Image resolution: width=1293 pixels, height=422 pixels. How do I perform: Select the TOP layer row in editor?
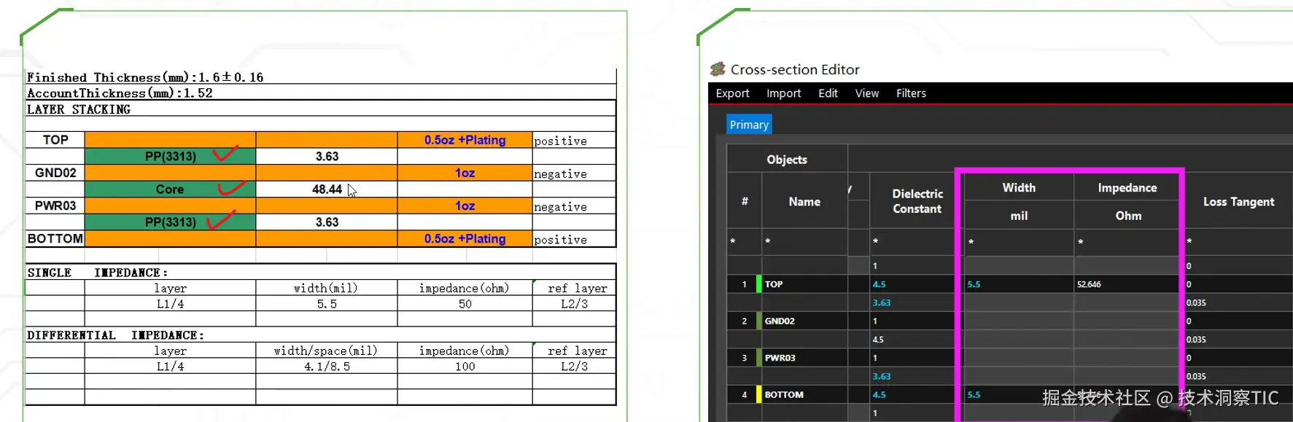click(1010, 284)
